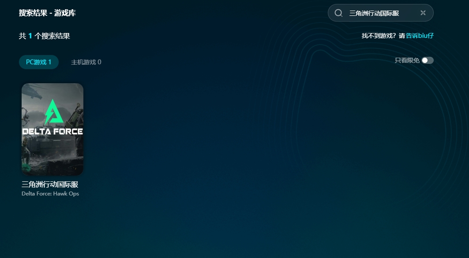Switch to the PC游戏 1 tab
The width and height of the screenshot is (469, 258).
point(38,62)
